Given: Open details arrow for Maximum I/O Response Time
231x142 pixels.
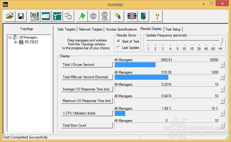Looking at the screenshot, I should [222, 101].
